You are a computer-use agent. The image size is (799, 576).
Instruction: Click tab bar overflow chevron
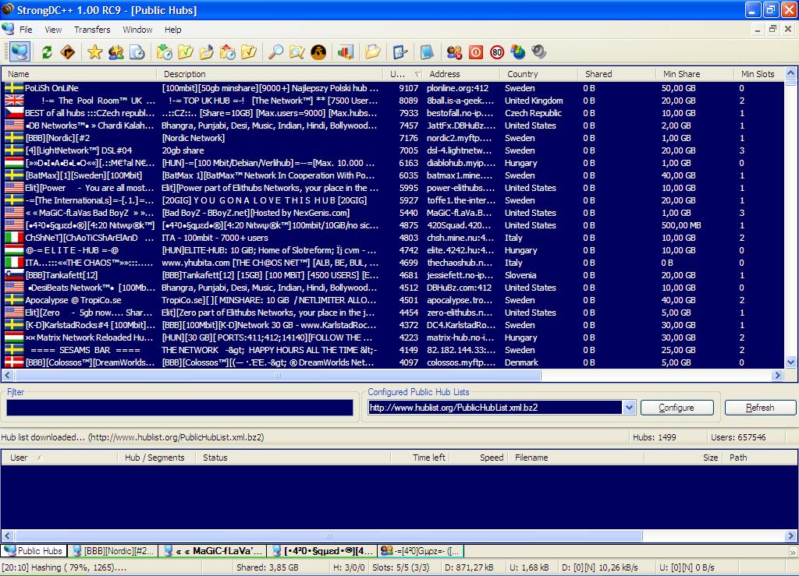[793, 552]
